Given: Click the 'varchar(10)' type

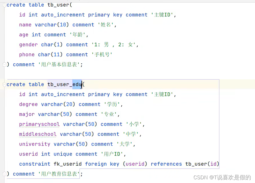Looking at the screenshot, I should (52, 25).
